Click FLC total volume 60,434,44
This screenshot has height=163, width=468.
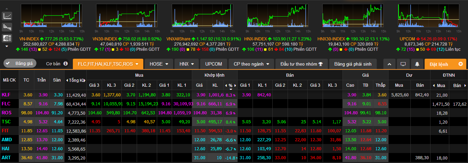point(76,104)
